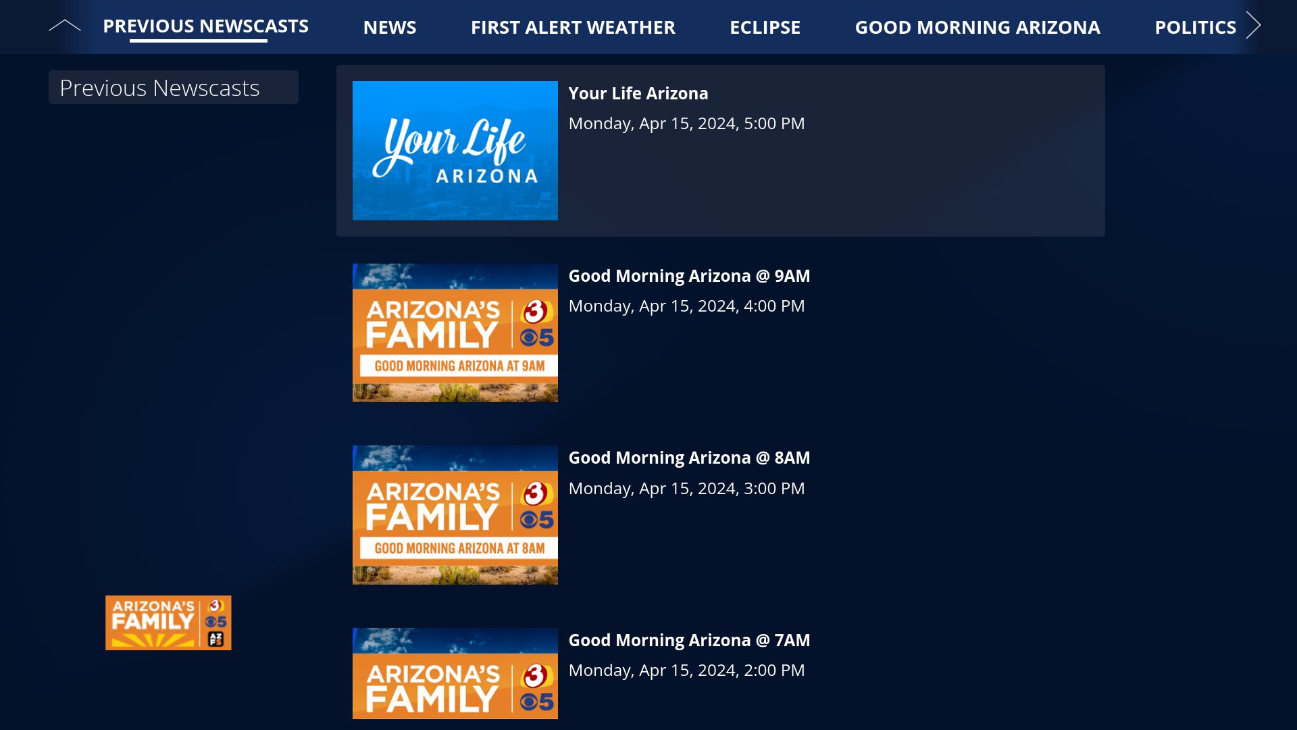This screenshot has height=730, width=1297.
Task: Click the Your Life Arizona logo thumbnail
Action: (455, 150)
